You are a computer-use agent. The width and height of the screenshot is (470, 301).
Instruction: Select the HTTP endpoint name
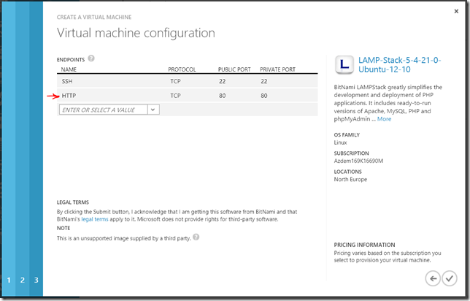tap(69, 96)
